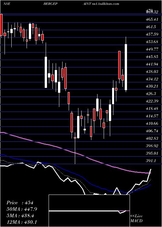The height and width of the screenshot is (227, 162).
Task: Click the 465.41 price axis label
Action: [152, 19]
